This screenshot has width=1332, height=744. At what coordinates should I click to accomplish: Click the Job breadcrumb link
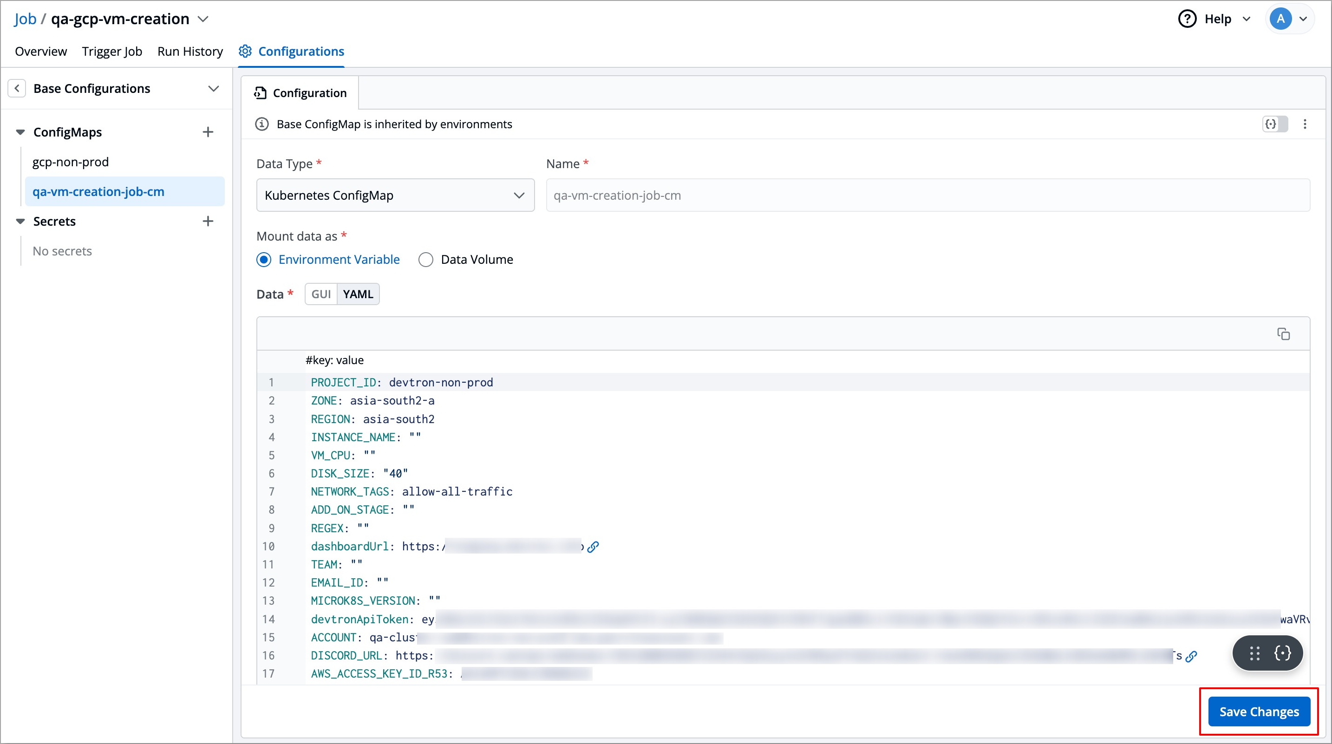[25, 19]
